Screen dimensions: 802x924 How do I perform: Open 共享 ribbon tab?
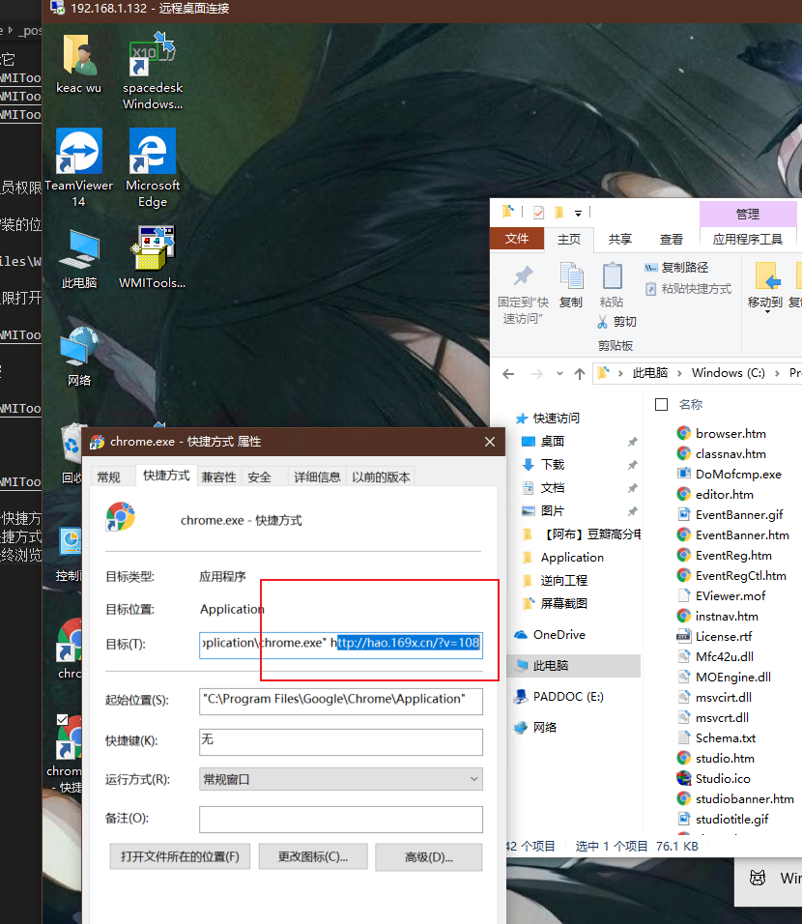point(620,240)
